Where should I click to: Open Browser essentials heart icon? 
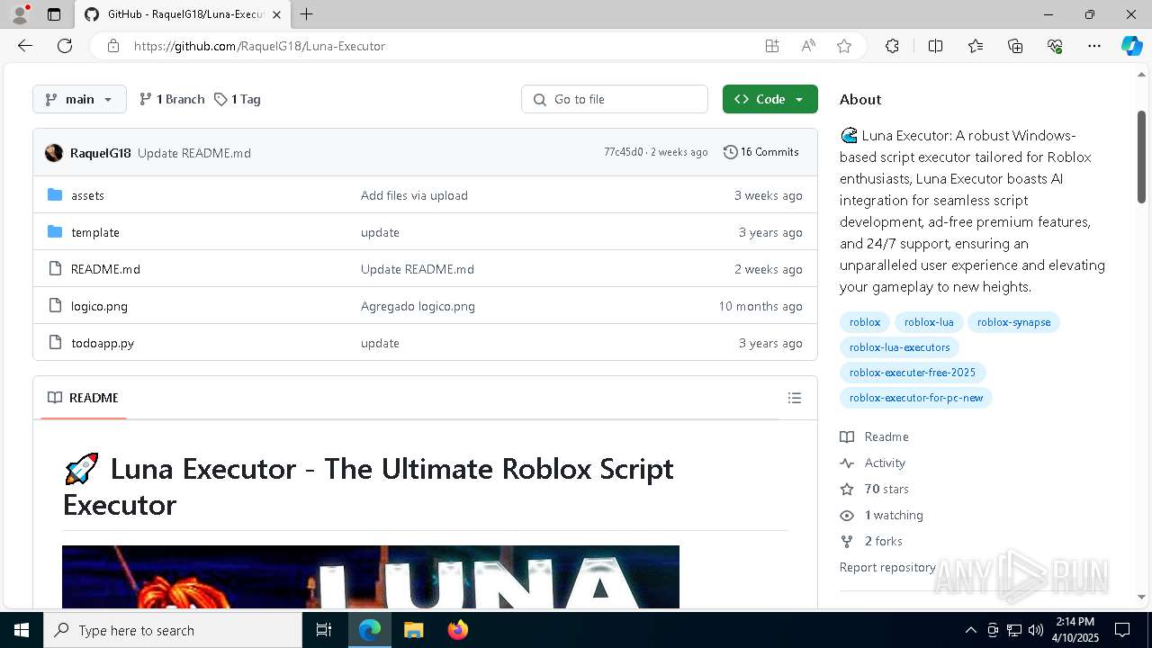coord(1055,46)
